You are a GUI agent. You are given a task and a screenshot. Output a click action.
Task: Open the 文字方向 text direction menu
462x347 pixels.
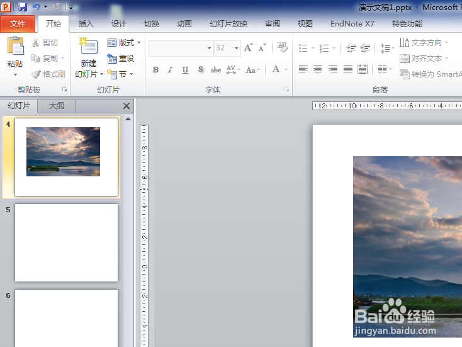click(x=424, y=43)
